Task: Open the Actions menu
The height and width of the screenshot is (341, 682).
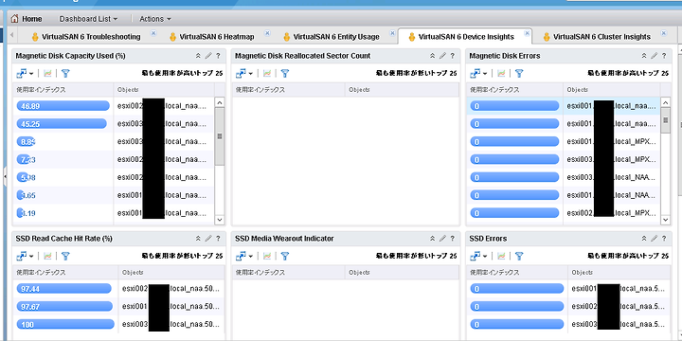Action: pyautogui.click(x=155, y=19)
